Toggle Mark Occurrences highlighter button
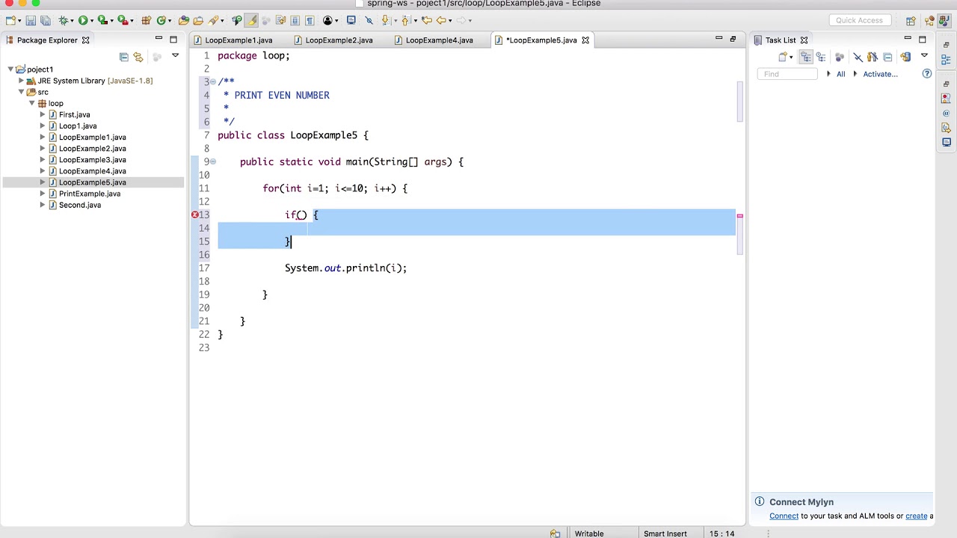Screen dimensions: 957x538 [x=251, y=20]
